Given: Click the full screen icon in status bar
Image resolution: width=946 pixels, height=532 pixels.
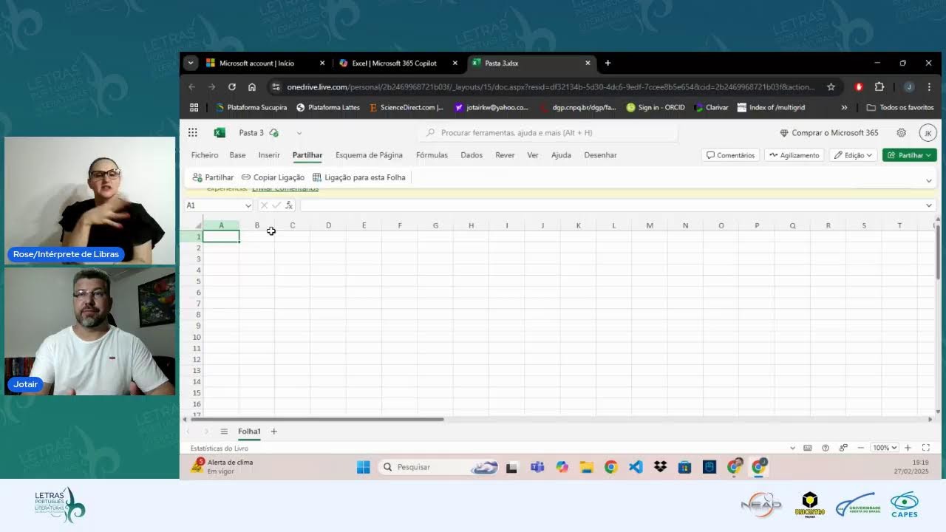Looking at the screenshot, I should pos(926,448).
